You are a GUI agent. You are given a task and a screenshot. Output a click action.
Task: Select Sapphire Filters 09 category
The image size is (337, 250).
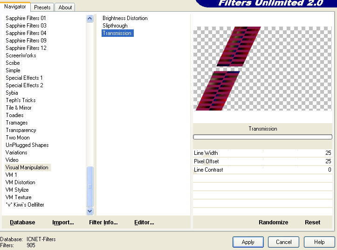[26, 41]
